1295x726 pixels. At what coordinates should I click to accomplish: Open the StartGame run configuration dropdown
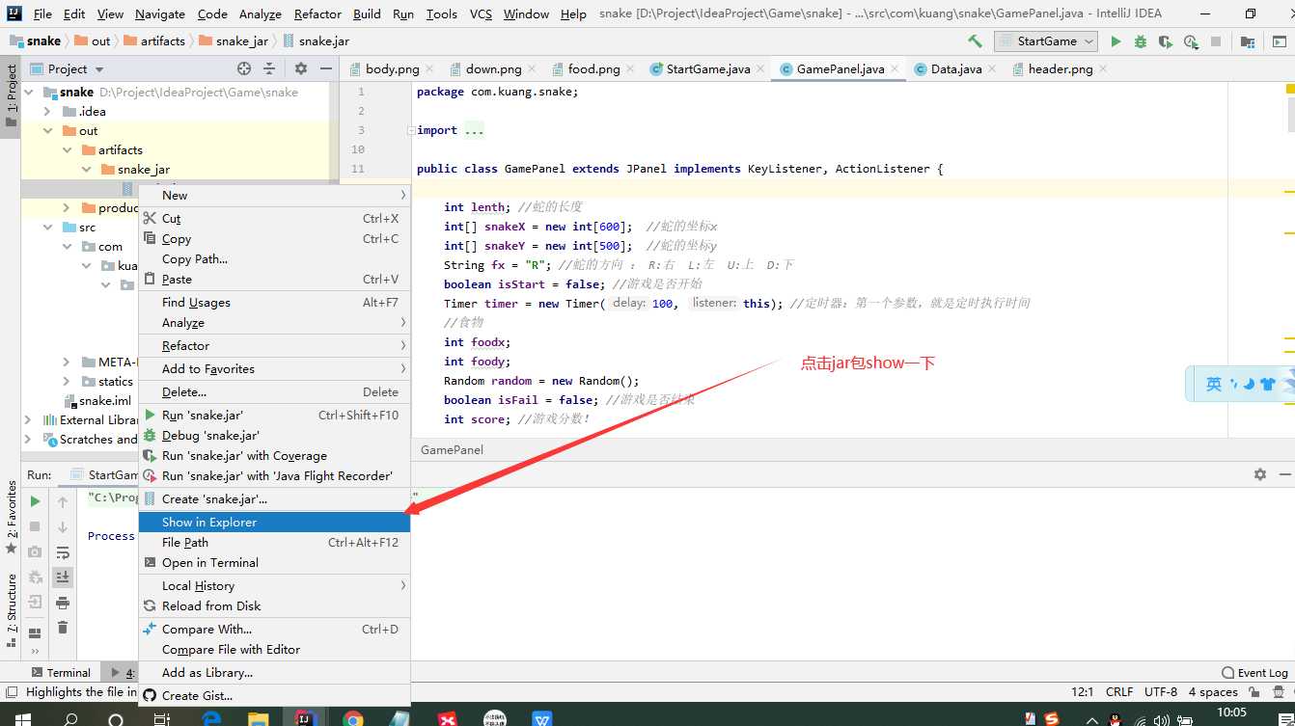point(1046,41)
